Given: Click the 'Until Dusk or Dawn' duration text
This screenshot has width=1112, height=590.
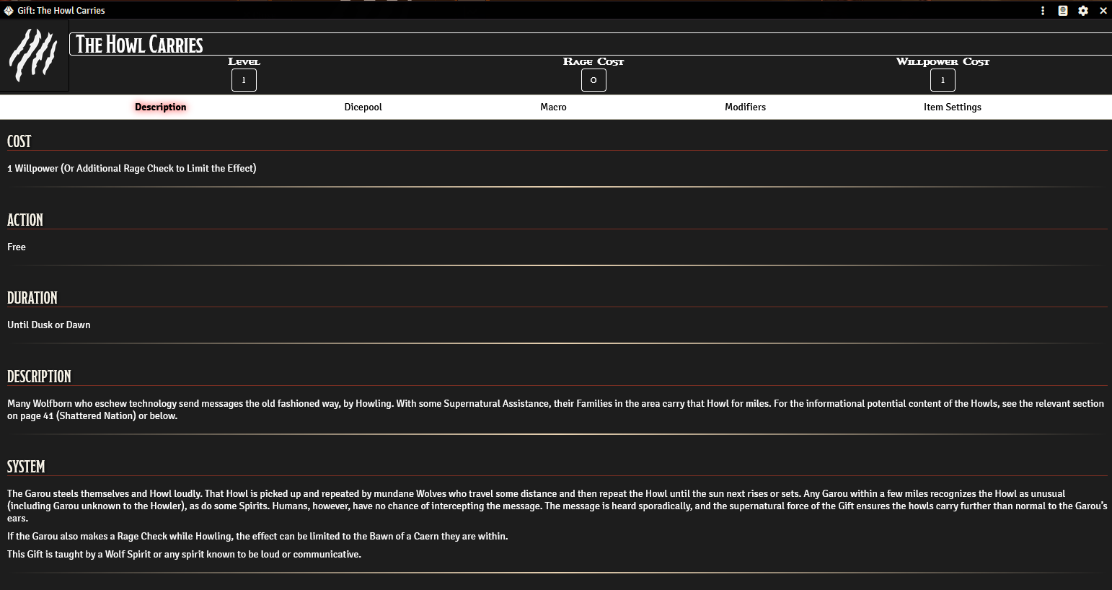Looking at the screenshot, I should (x=49, y=325).
